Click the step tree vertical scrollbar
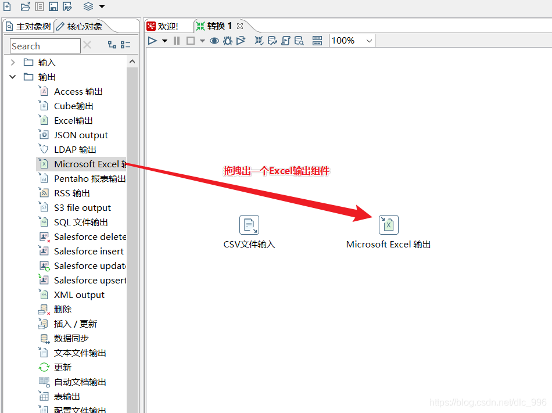Screen dimensions: 552x413 tap(132, 239)
